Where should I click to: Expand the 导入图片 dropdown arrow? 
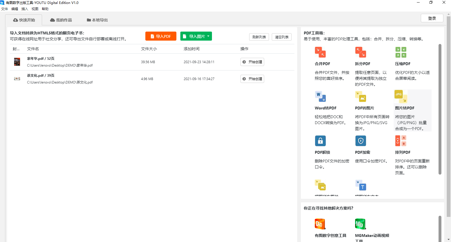[208, 36]
